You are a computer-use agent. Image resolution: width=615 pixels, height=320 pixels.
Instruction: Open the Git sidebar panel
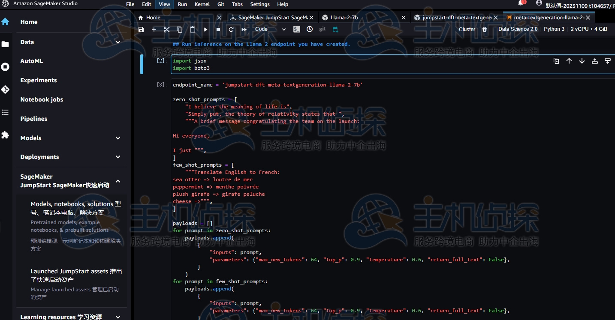pyautogui.click(x=5, y=90)
